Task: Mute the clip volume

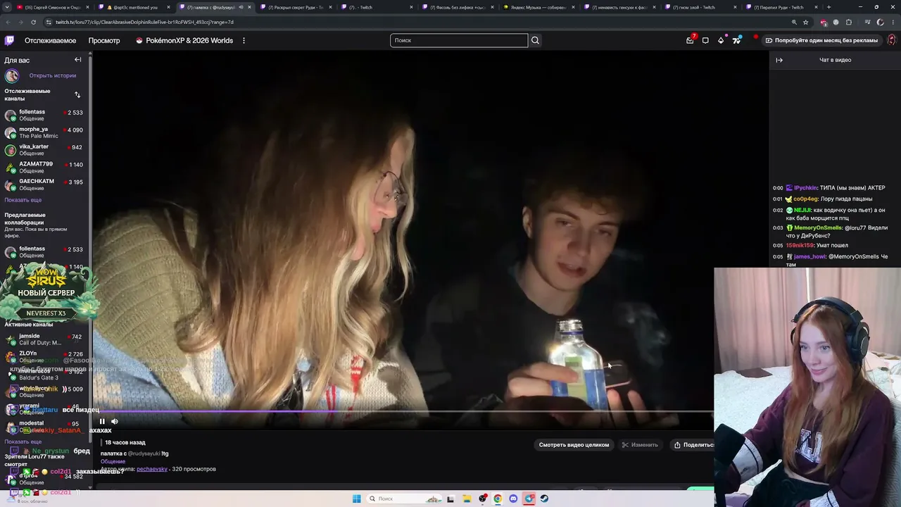Action: pyautogui.click(x=115, y=421)
